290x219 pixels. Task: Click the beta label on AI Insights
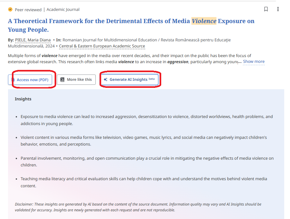pos(152,79)
